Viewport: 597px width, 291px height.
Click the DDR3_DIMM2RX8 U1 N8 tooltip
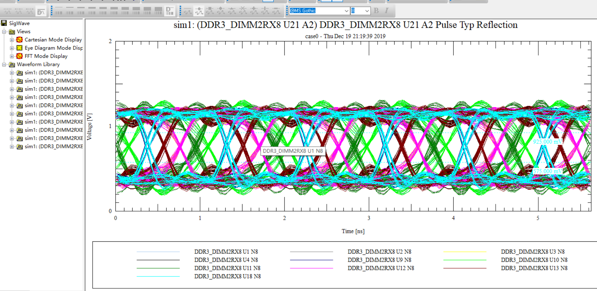293,151
